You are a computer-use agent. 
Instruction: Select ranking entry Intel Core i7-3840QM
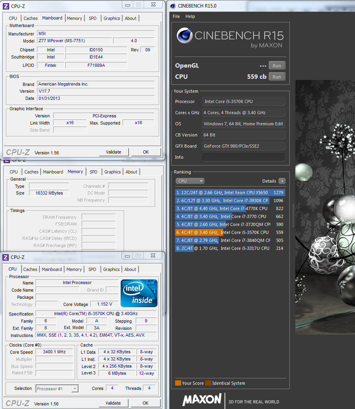click(x=230, y=240)
